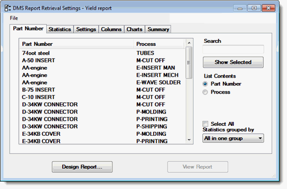Close the Yield report settings window
Image resolution: width=287 pixels, height=189 pixels.
click(268, 8)
